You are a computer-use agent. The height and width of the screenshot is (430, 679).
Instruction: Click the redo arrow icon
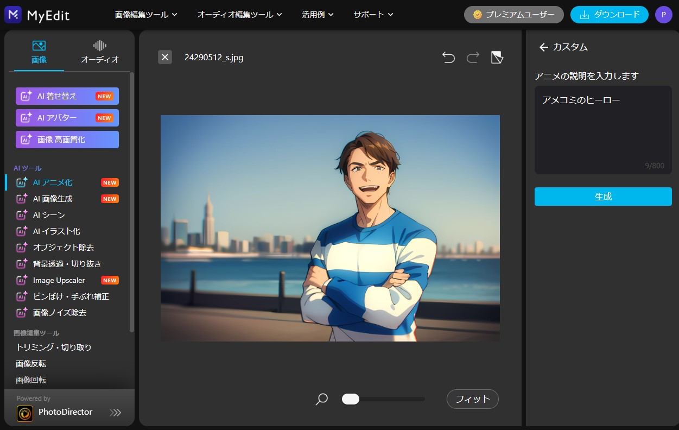coord(473,58)
